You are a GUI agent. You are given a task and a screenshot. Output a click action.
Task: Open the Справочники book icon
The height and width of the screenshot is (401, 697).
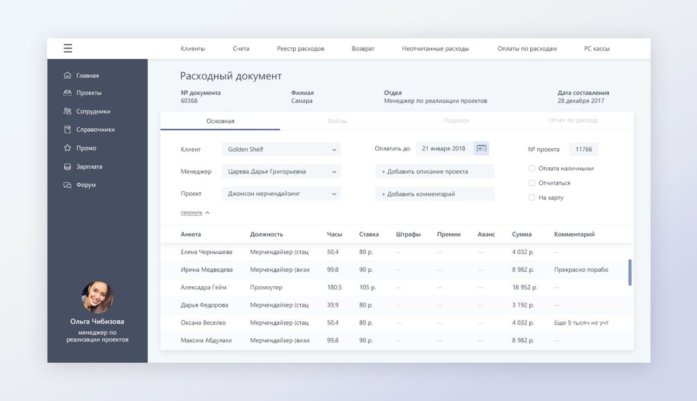(x=67, y=129)
